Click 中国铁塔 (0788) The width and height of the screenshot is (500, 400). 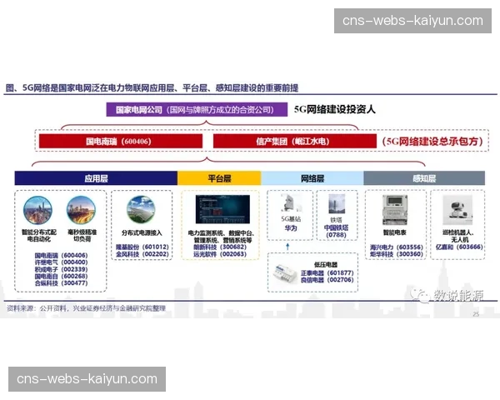pyautogui.click(x=336, y=232)
